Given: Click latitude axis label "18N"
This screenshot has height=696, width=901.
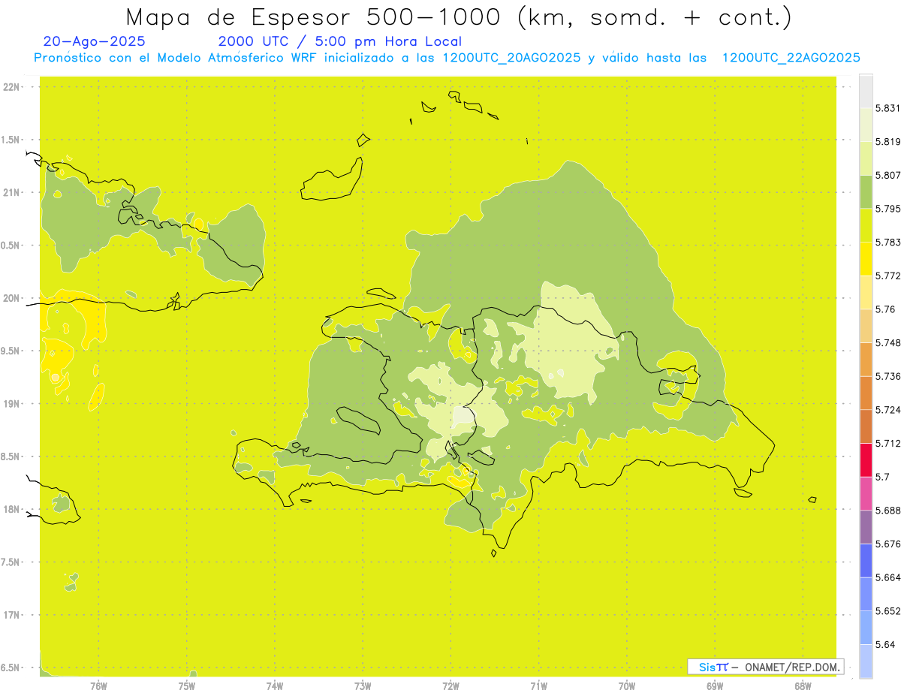Looking at the screenshot, I should [12, 509].
